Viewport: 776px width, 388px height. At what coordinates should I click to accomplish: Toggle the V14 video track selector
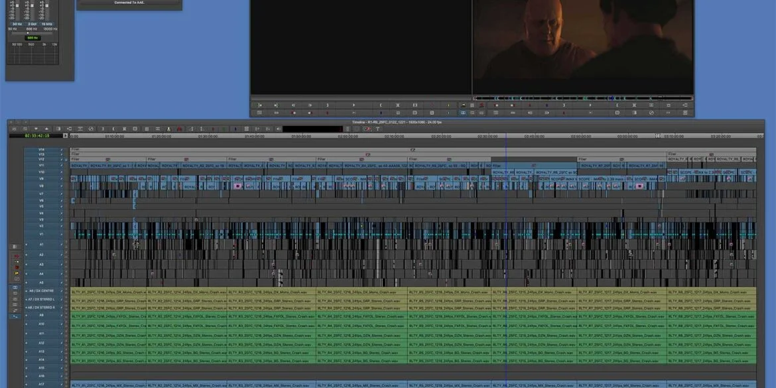coord(41,150)
